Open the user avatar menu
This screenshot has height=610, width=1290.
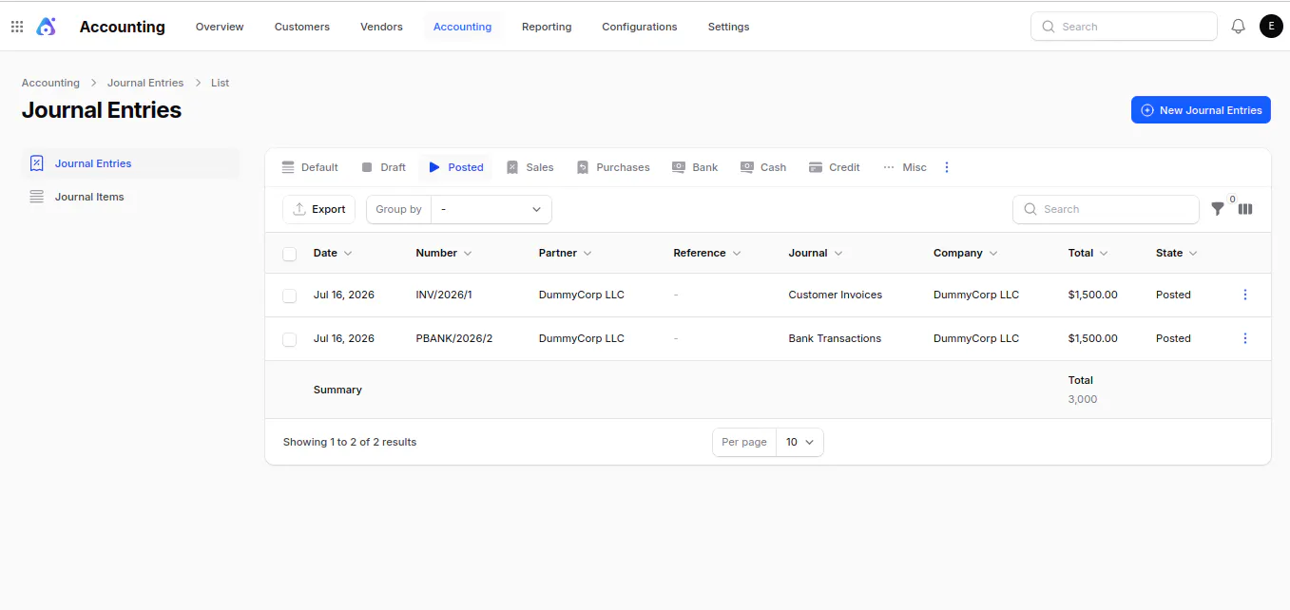pyautogui.click(x=1271, y=27)
